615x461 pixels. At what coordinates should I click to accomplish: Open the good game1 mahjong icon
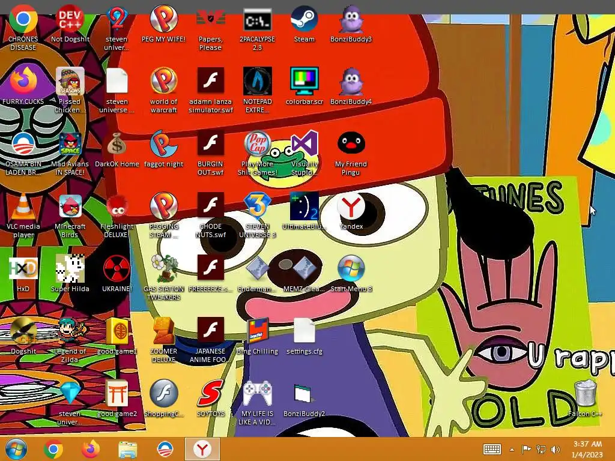pos(117,331)
